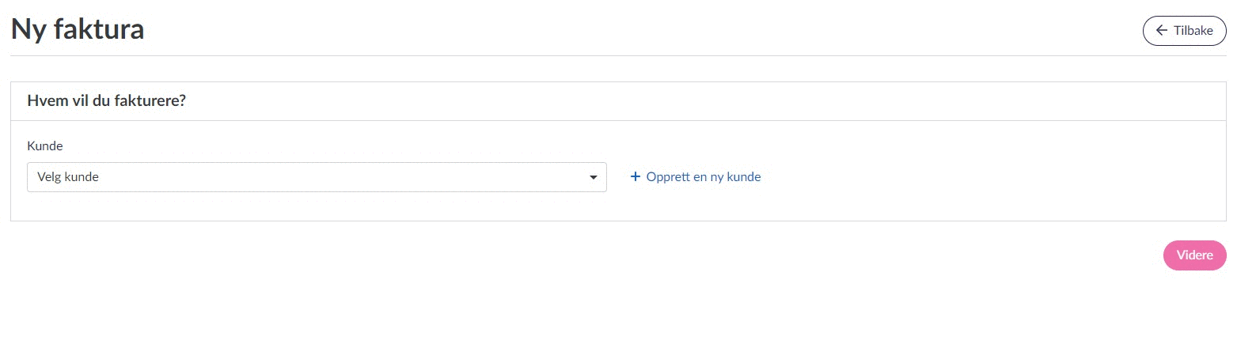Viewport: 1237px width, 344px height.
Task: Click the Kunde field label
Action: (x=45, y=146)
